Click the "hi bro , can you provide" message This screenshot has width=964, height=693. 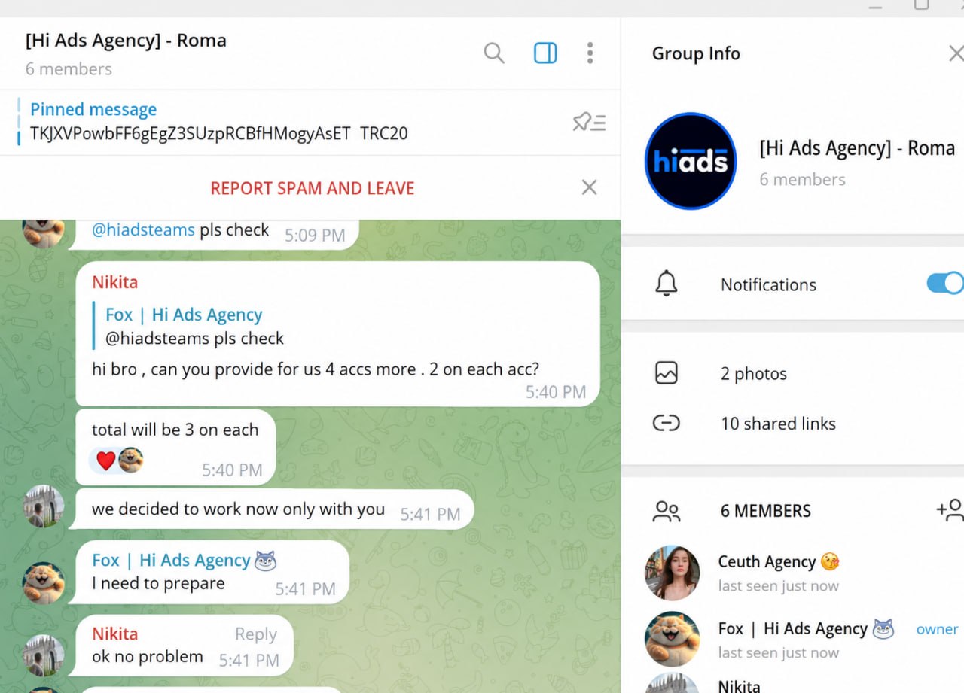tap(316, 369)
